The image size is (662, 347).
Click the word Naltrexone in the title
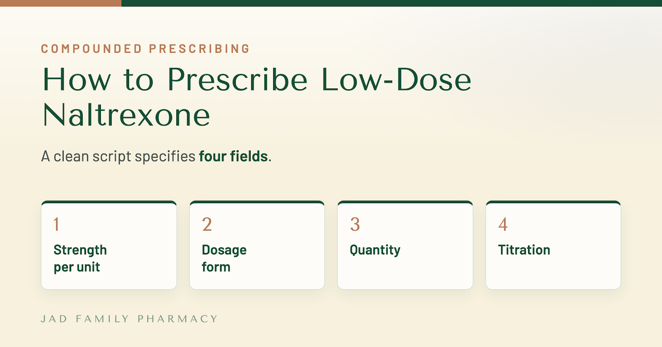[x=127, y=115]
